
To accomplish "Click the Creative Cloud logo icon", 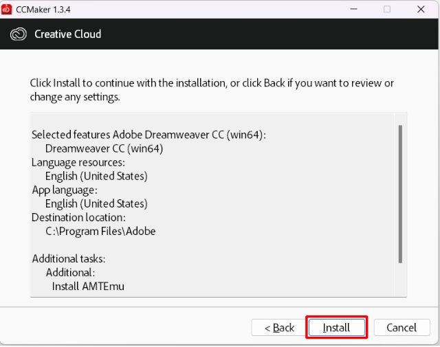I will pos(19,34).
